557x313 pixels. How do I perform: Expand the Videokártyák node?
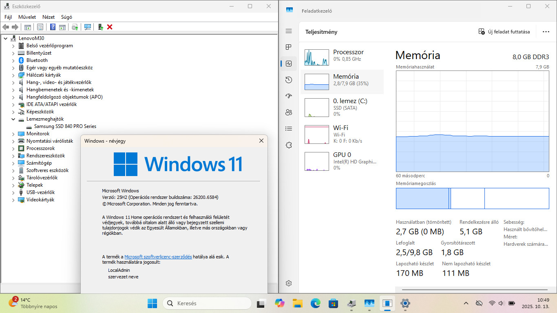click(x=13, y=200)
